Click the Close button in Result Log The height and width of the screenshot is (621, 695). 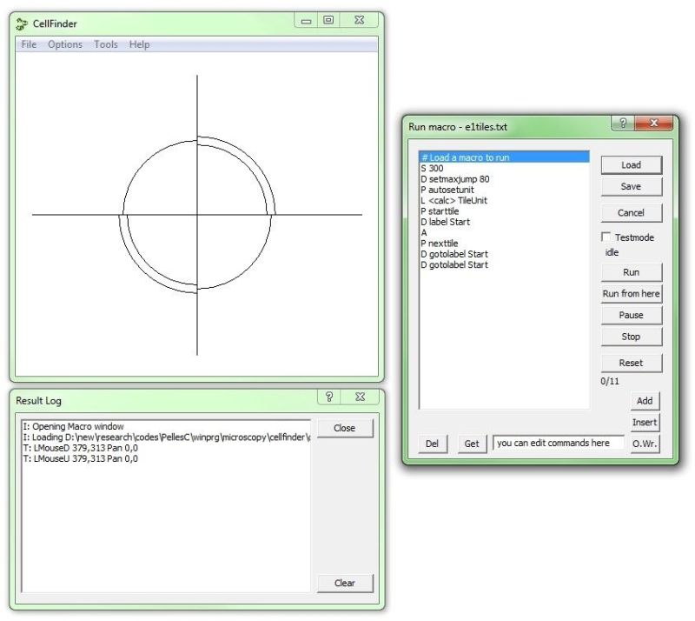pyautogui.click(x=345, y=428)
